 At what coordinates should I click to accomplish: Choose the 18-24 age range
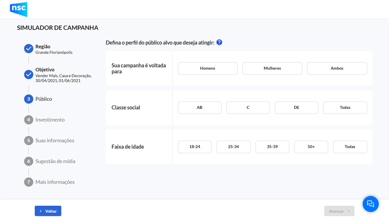tap(194, 147)
